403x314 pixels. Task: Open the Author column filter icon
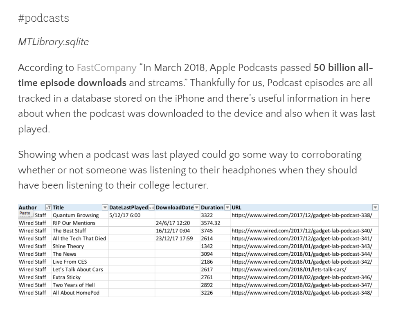click(x=49, y=207)
